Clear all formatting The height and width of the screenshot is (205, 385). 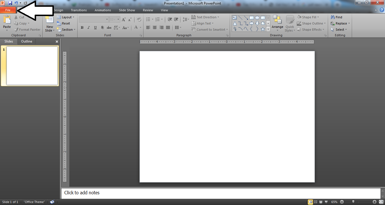click(x=139, y=19)
